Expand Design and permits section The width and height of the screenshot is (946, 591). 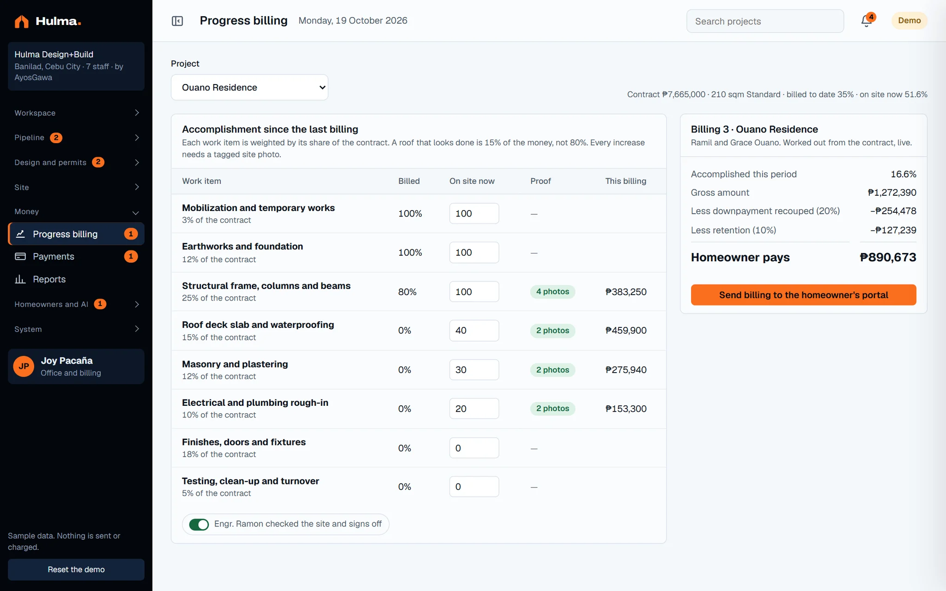click(76, 163)
